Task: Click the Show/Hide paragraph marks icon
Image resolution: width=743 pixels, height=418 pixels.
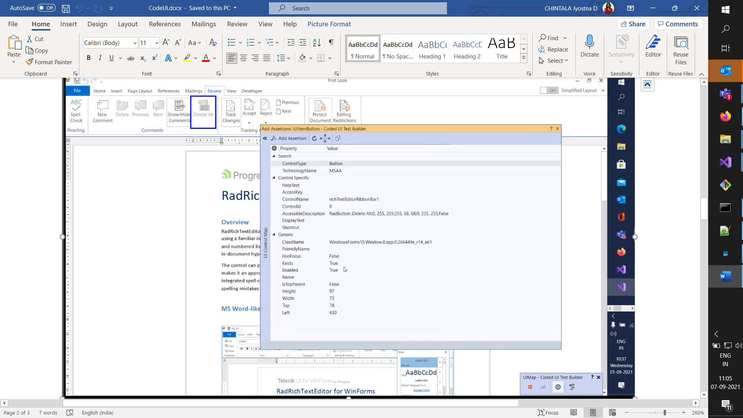Action: [x=331, y=43]
